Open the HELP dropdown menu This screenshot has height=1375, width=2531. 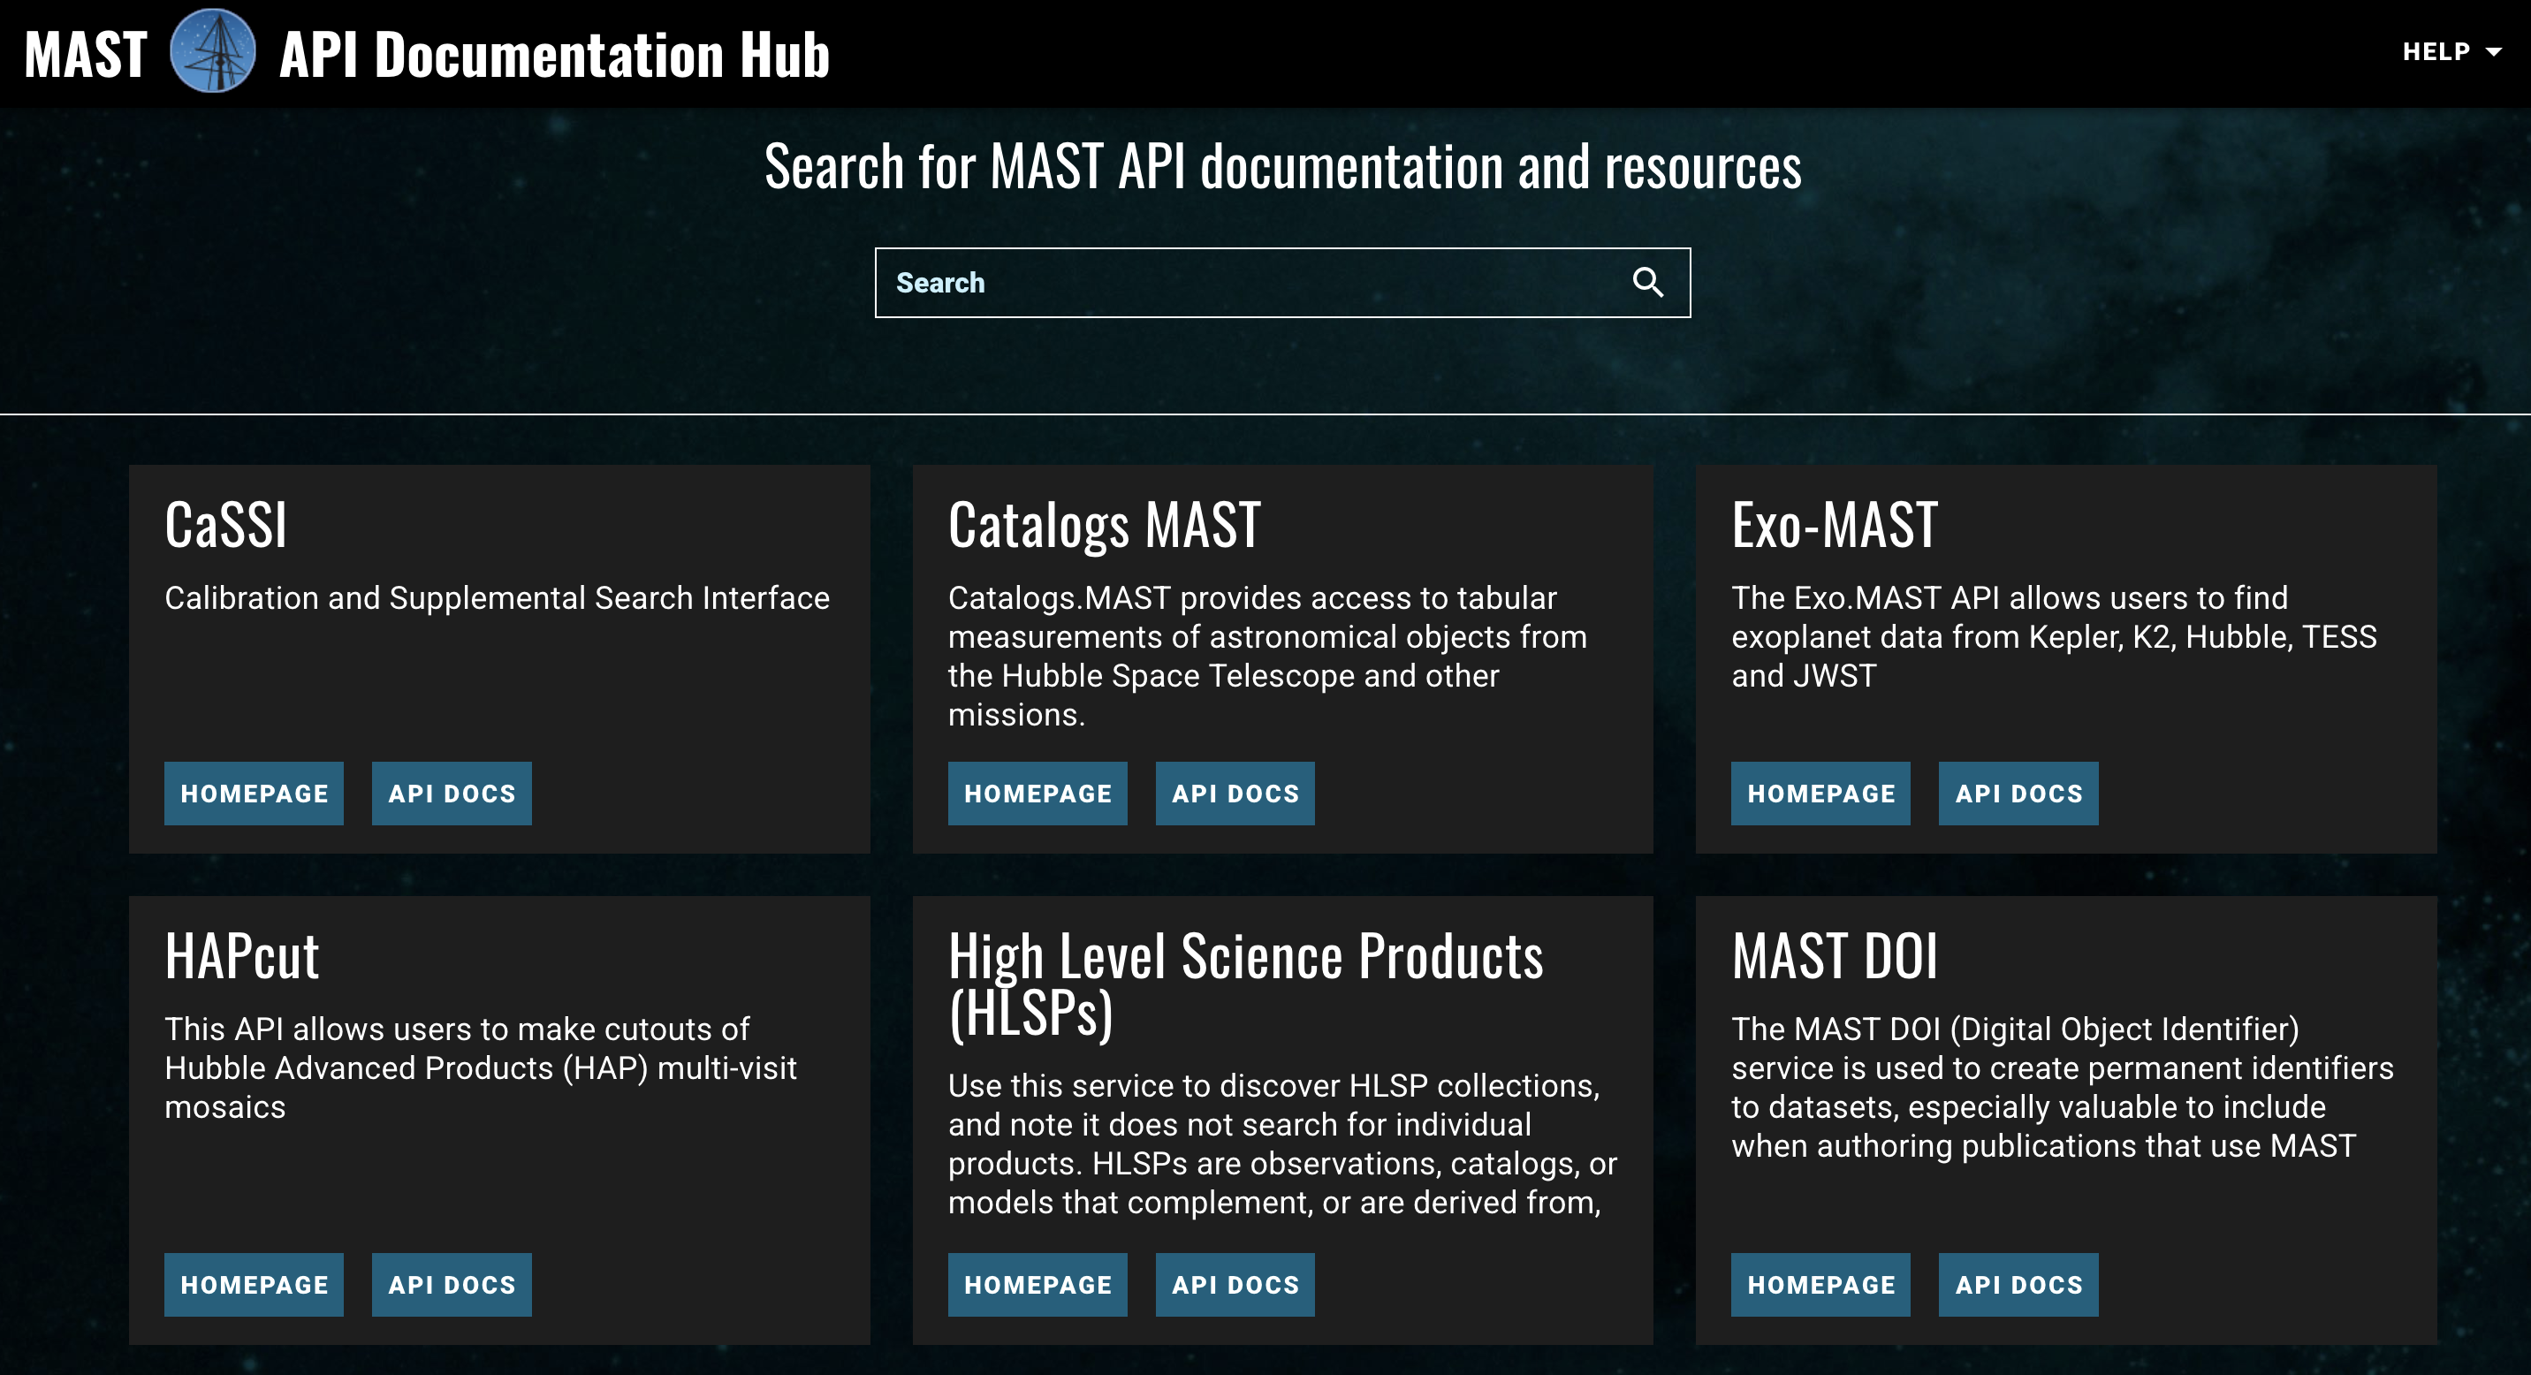coord(2451,51)
